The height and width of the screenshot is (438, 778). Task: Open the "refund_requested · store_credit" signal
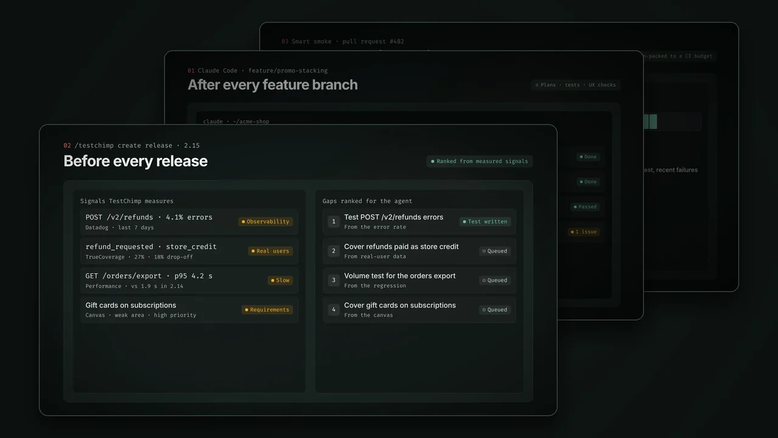coord(189,251)
